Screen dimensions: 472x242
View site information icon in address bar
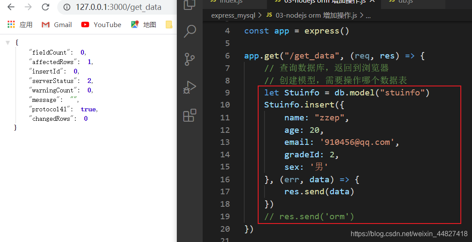point(67,7)
